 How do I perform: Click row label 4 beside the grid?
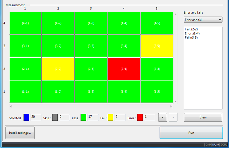point(4,23)
